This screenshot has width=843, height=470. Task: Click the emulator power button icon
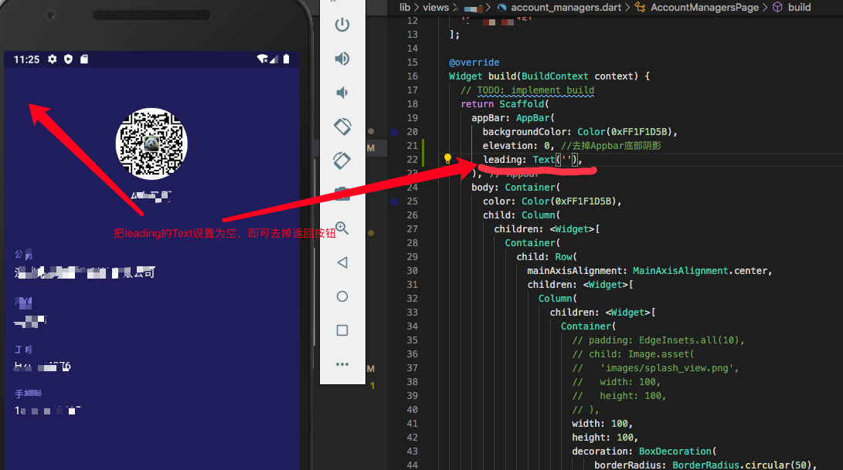[342, 25]
